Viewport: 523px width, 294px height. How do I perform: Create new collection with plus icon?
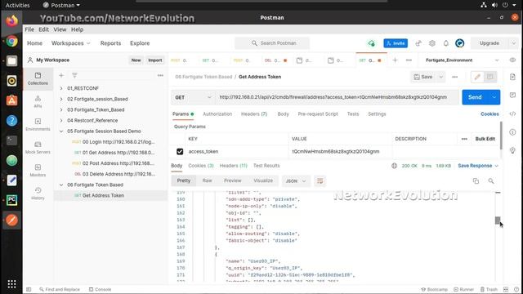tap(61, 76)
